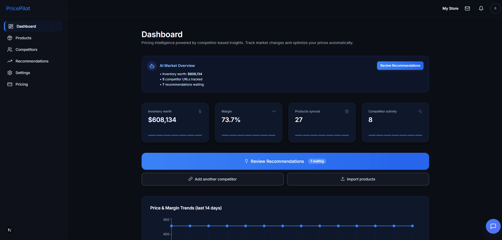Select the Competitors icon in the sidebar
The width and height of the screenshot is (502, 240).
10,50
